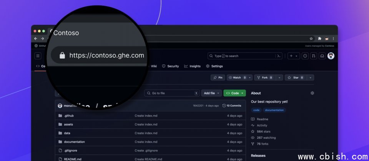Click the user avatar in GitHub header
The height and width of the screenshot is (161, 369).
[x=331, y=56]
